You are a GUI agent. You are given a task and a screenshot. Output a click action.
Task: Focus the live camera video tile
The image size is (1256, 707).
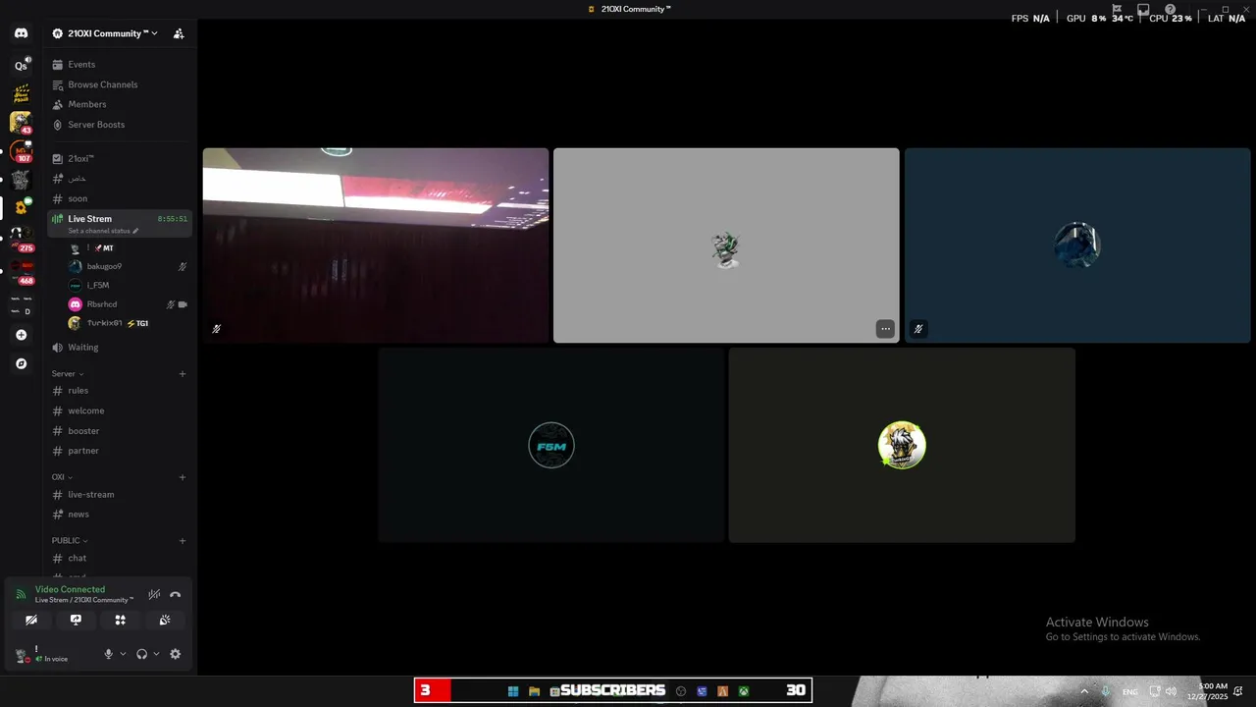pos(376,245)
